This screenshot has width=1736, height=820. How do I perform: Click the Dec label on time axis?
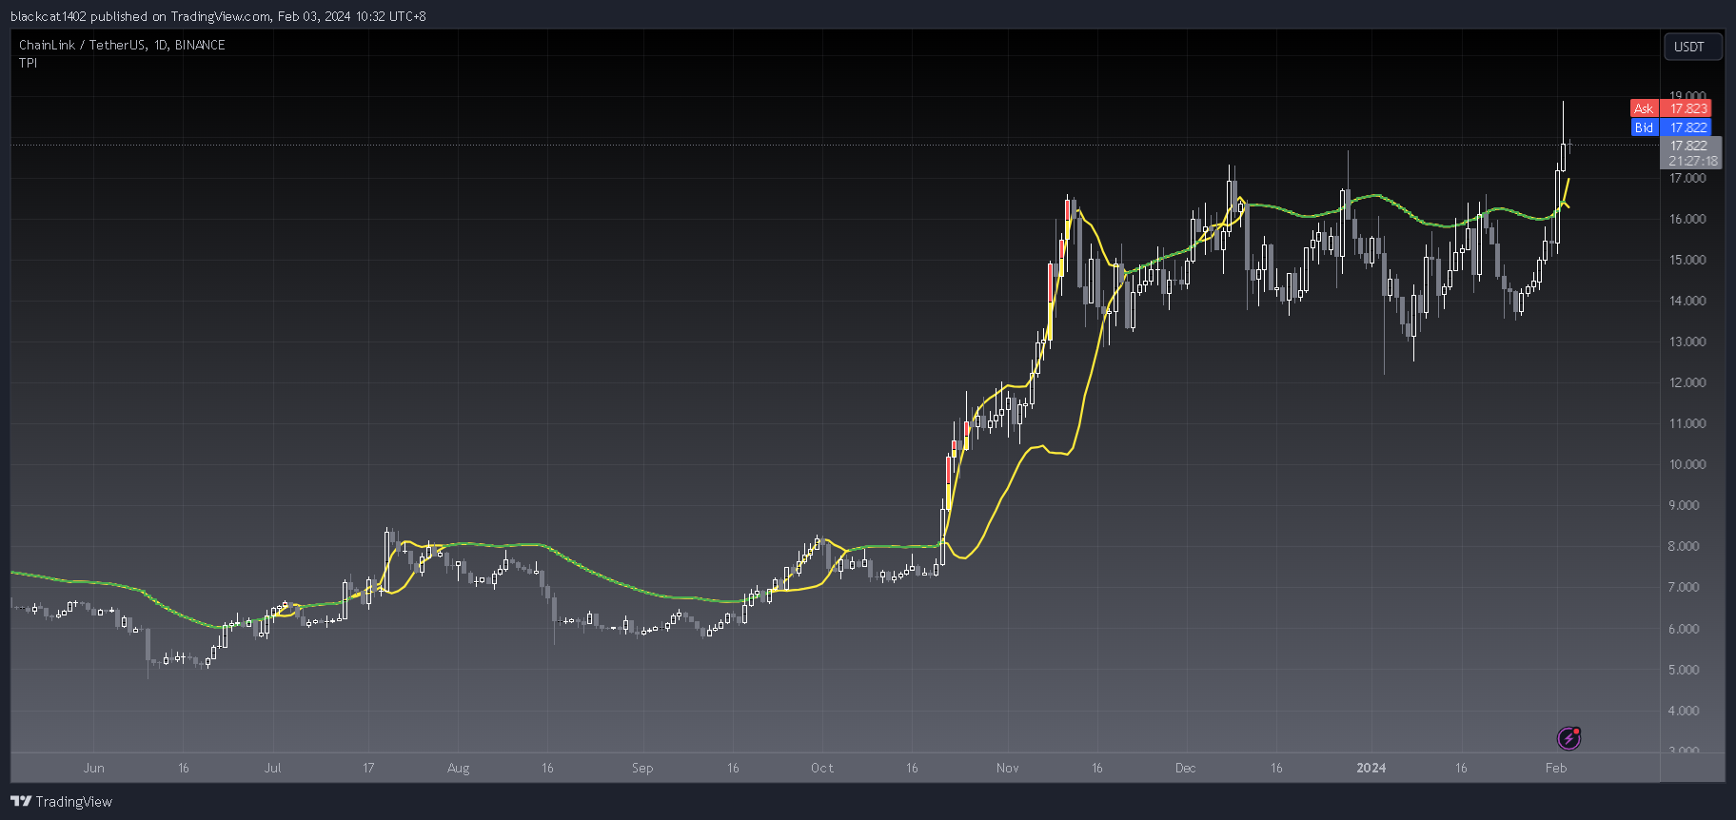(x=1186, y=768)
